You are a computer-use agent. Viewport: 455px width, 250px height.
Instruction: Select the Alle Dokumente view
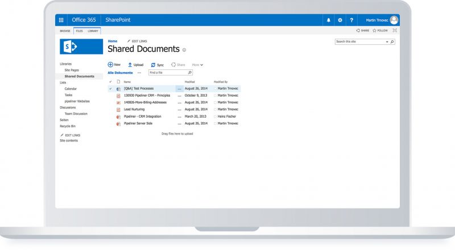(120, 73)
